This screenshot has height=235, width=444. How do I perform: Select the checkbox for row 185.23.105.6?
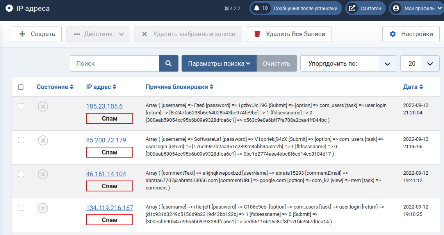point(21,106)
